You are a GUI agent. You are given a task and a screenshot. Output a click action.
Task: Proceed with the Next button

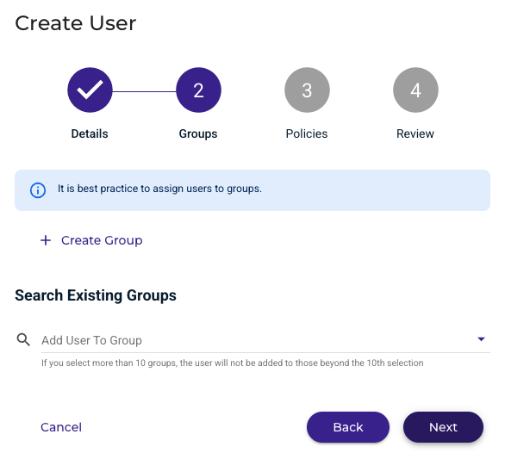443,427
